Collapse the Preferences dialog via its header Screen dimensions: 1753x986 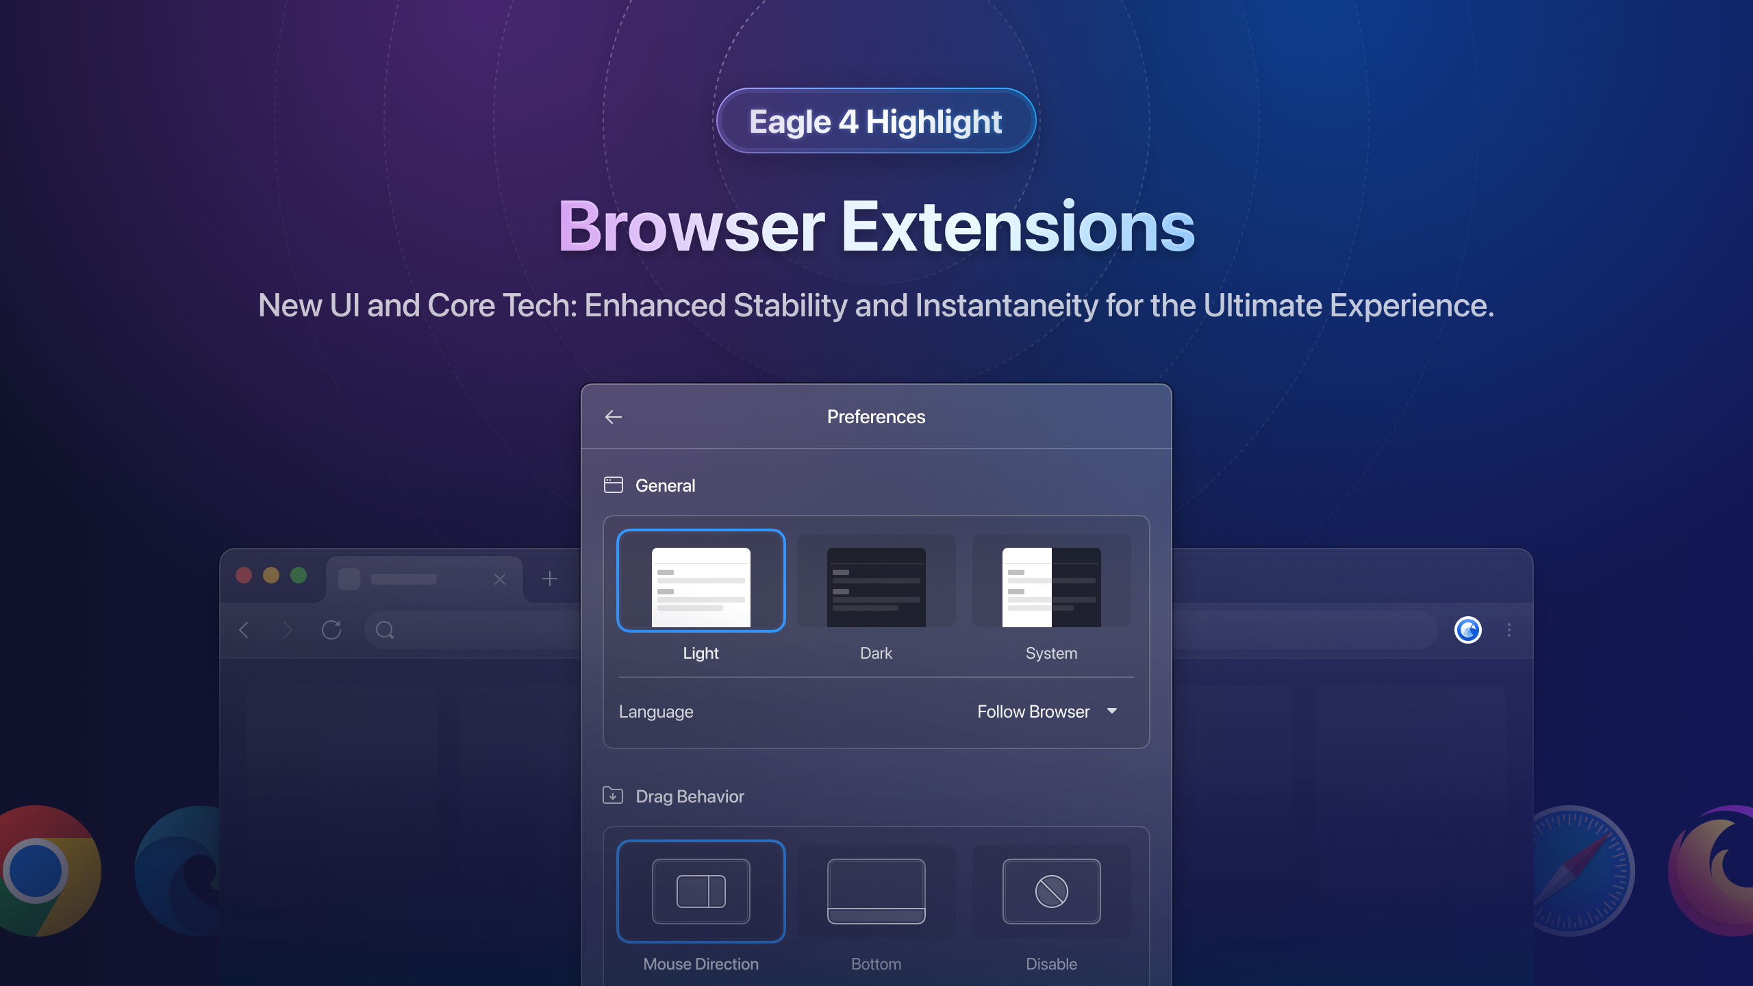(876, 416)
